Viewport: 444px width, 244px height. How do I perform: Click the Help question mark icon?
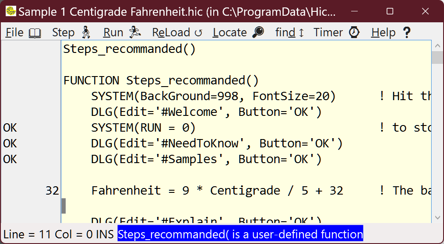[x=406, y=33]
